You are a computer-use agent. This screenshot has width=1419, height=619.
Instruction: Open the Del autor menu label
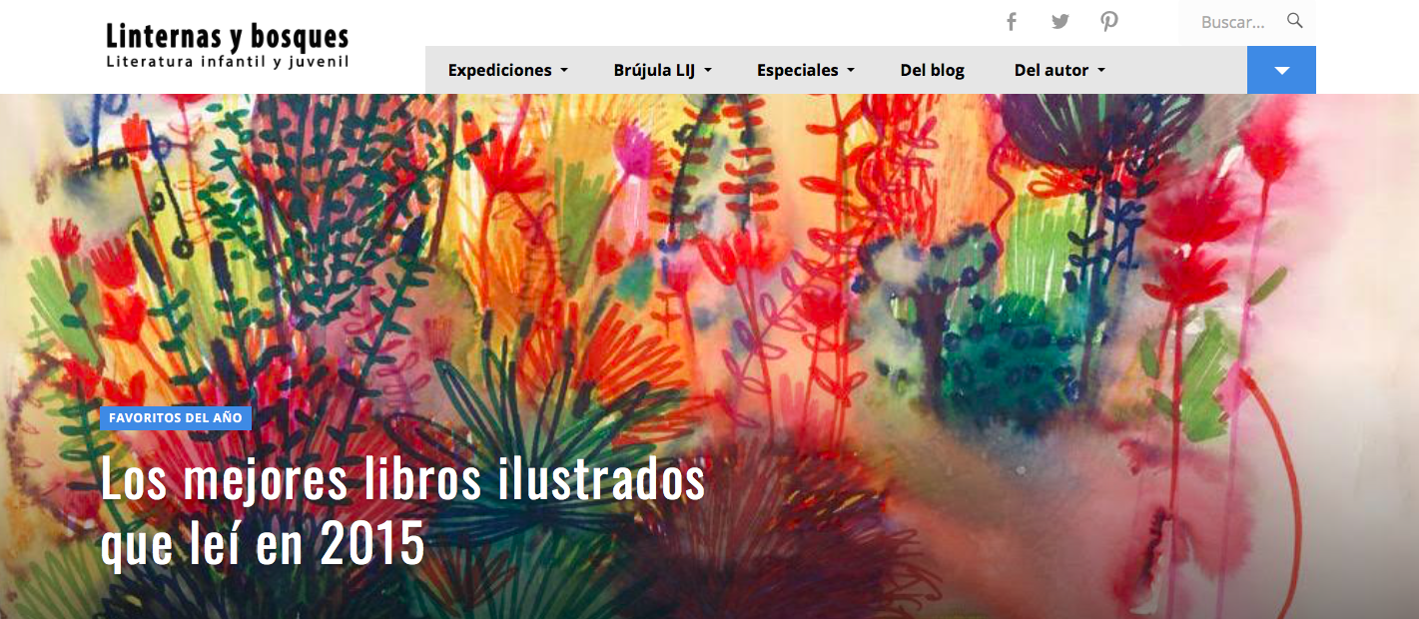1051,70
